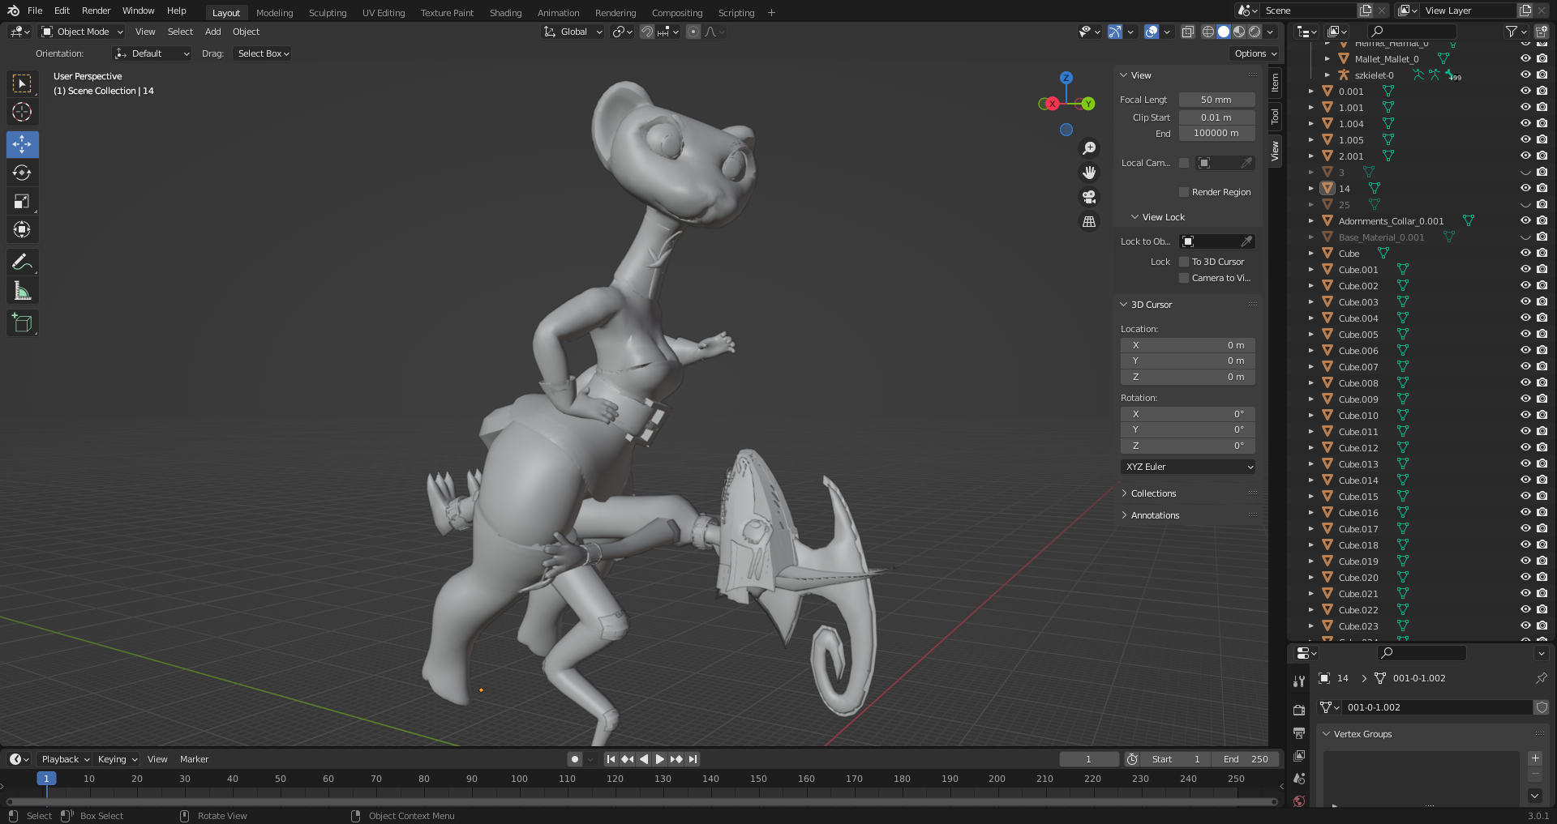
Task: Hide Adornments_Collar_0.001 in the viewport
Action: point(1525,221)
